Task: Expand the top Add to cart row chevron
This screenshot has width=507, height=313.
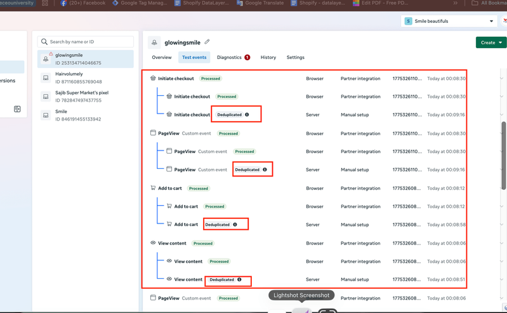Action: coord(501,189)
